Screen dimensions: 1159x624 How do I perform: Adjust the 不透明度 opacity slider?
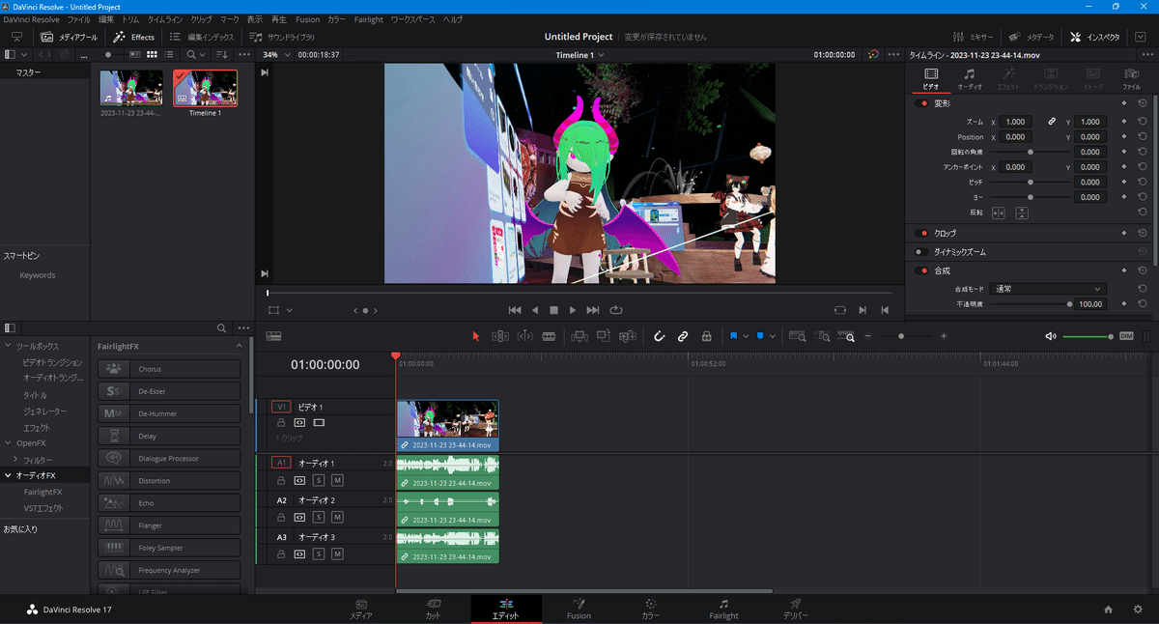(x=1029, y=304)
